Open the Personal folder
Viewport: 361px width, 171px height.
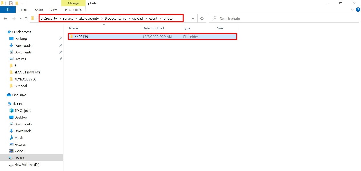(x=21, y=86)
